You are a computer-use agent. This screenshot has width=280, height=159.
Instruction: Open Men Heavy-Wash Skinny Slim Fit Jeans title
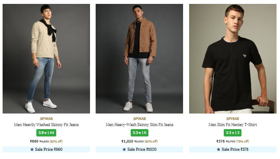139,125
